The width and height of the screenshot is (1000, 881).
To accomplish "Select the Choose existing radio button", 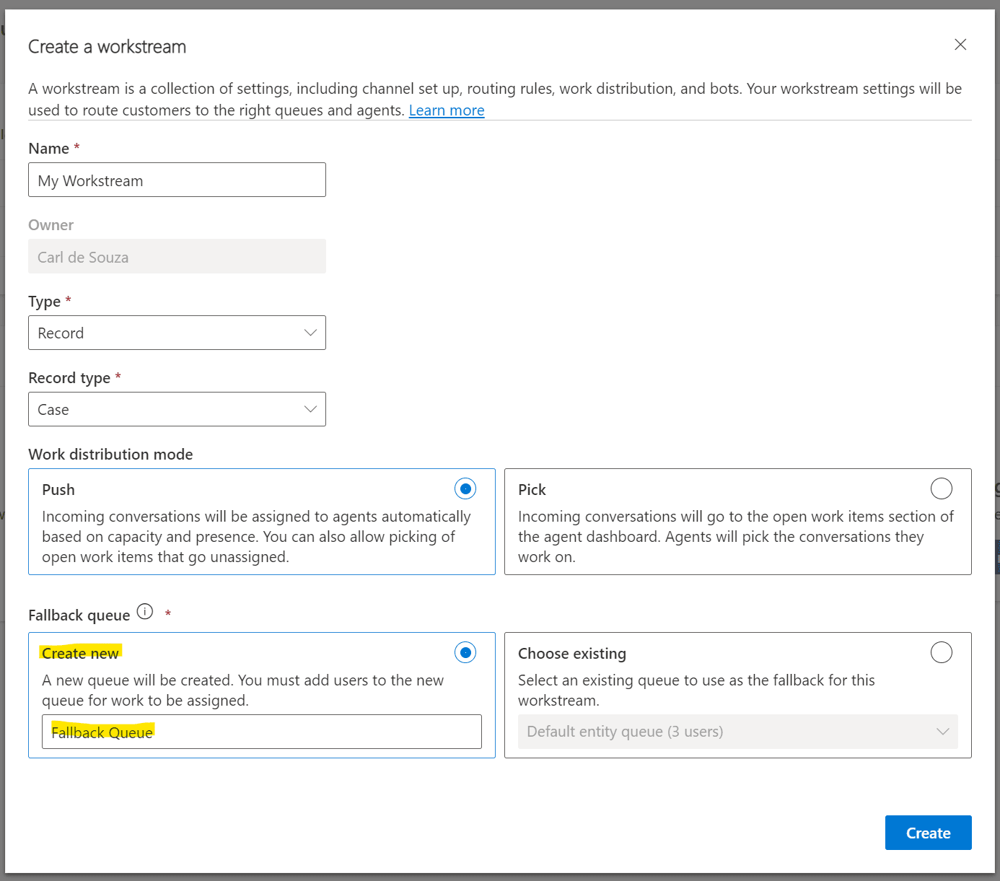I will 942,653.
